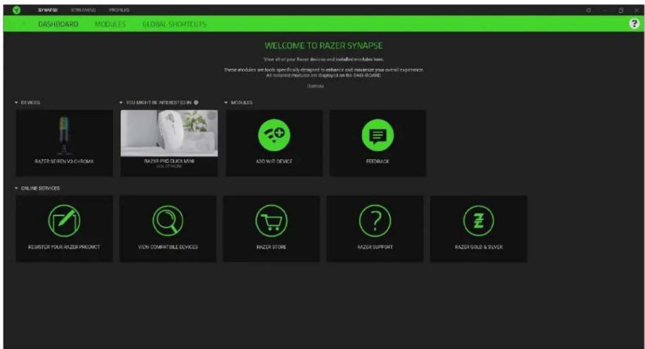Image resolution: width=645 pixels, height=349 pixels.
Task: Switch to the Profiles top tab
Action: pos(119,10)
